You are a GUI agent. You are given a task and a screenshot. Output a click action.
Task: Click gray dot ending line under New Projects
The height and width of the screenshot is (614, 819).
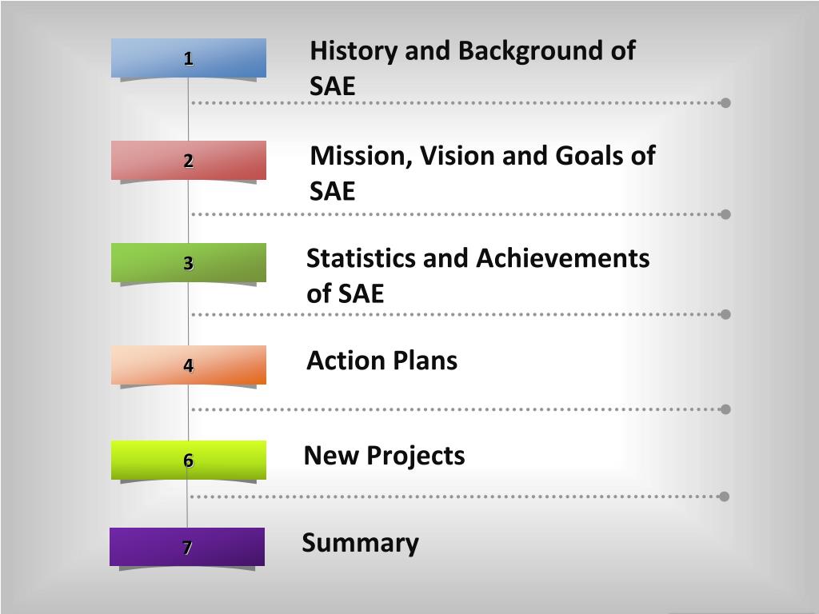tap(724, 496)
